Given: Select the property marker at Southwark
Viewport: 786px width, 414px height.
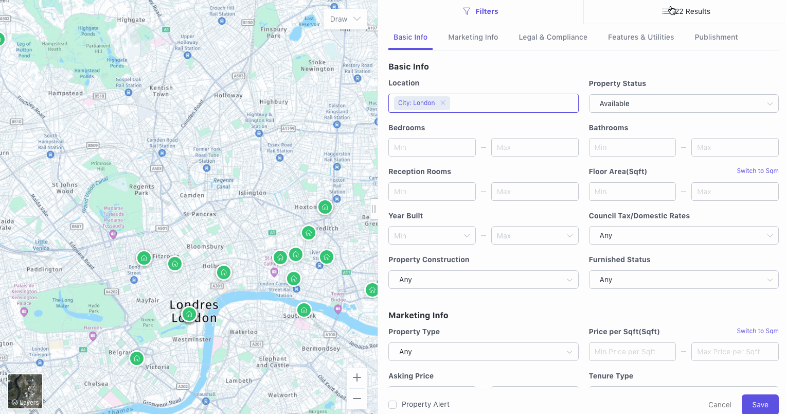Looking at the screenshot, I should (x=304, y=310).
